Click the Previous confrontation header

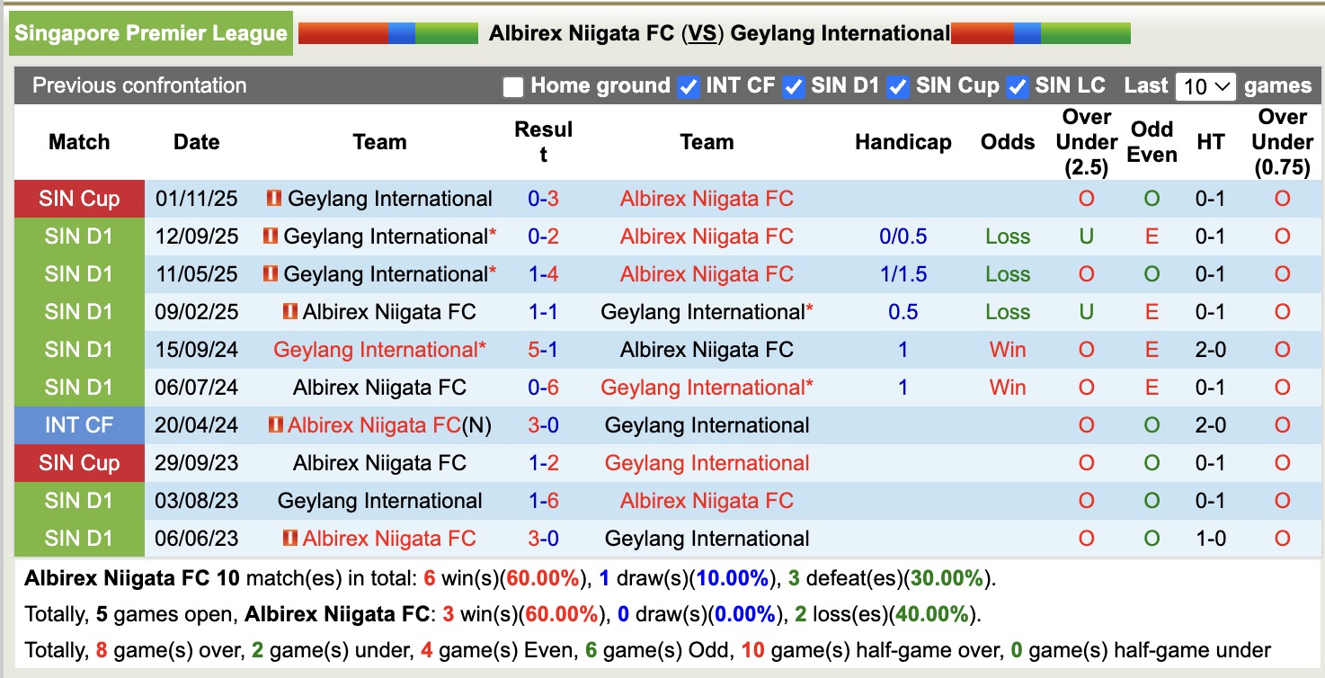(138, 85)
